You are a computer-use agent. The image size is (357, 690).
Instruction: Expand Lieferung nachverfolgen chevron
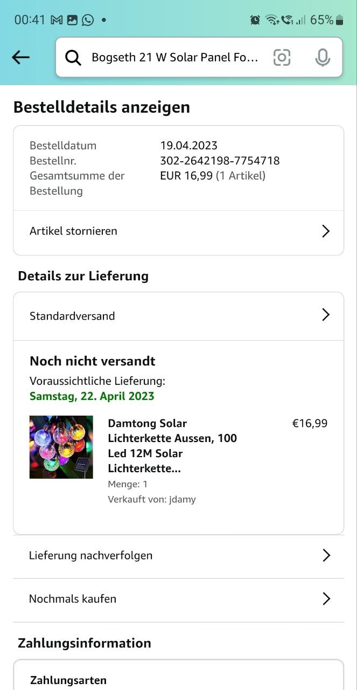(x=326, y=555)
